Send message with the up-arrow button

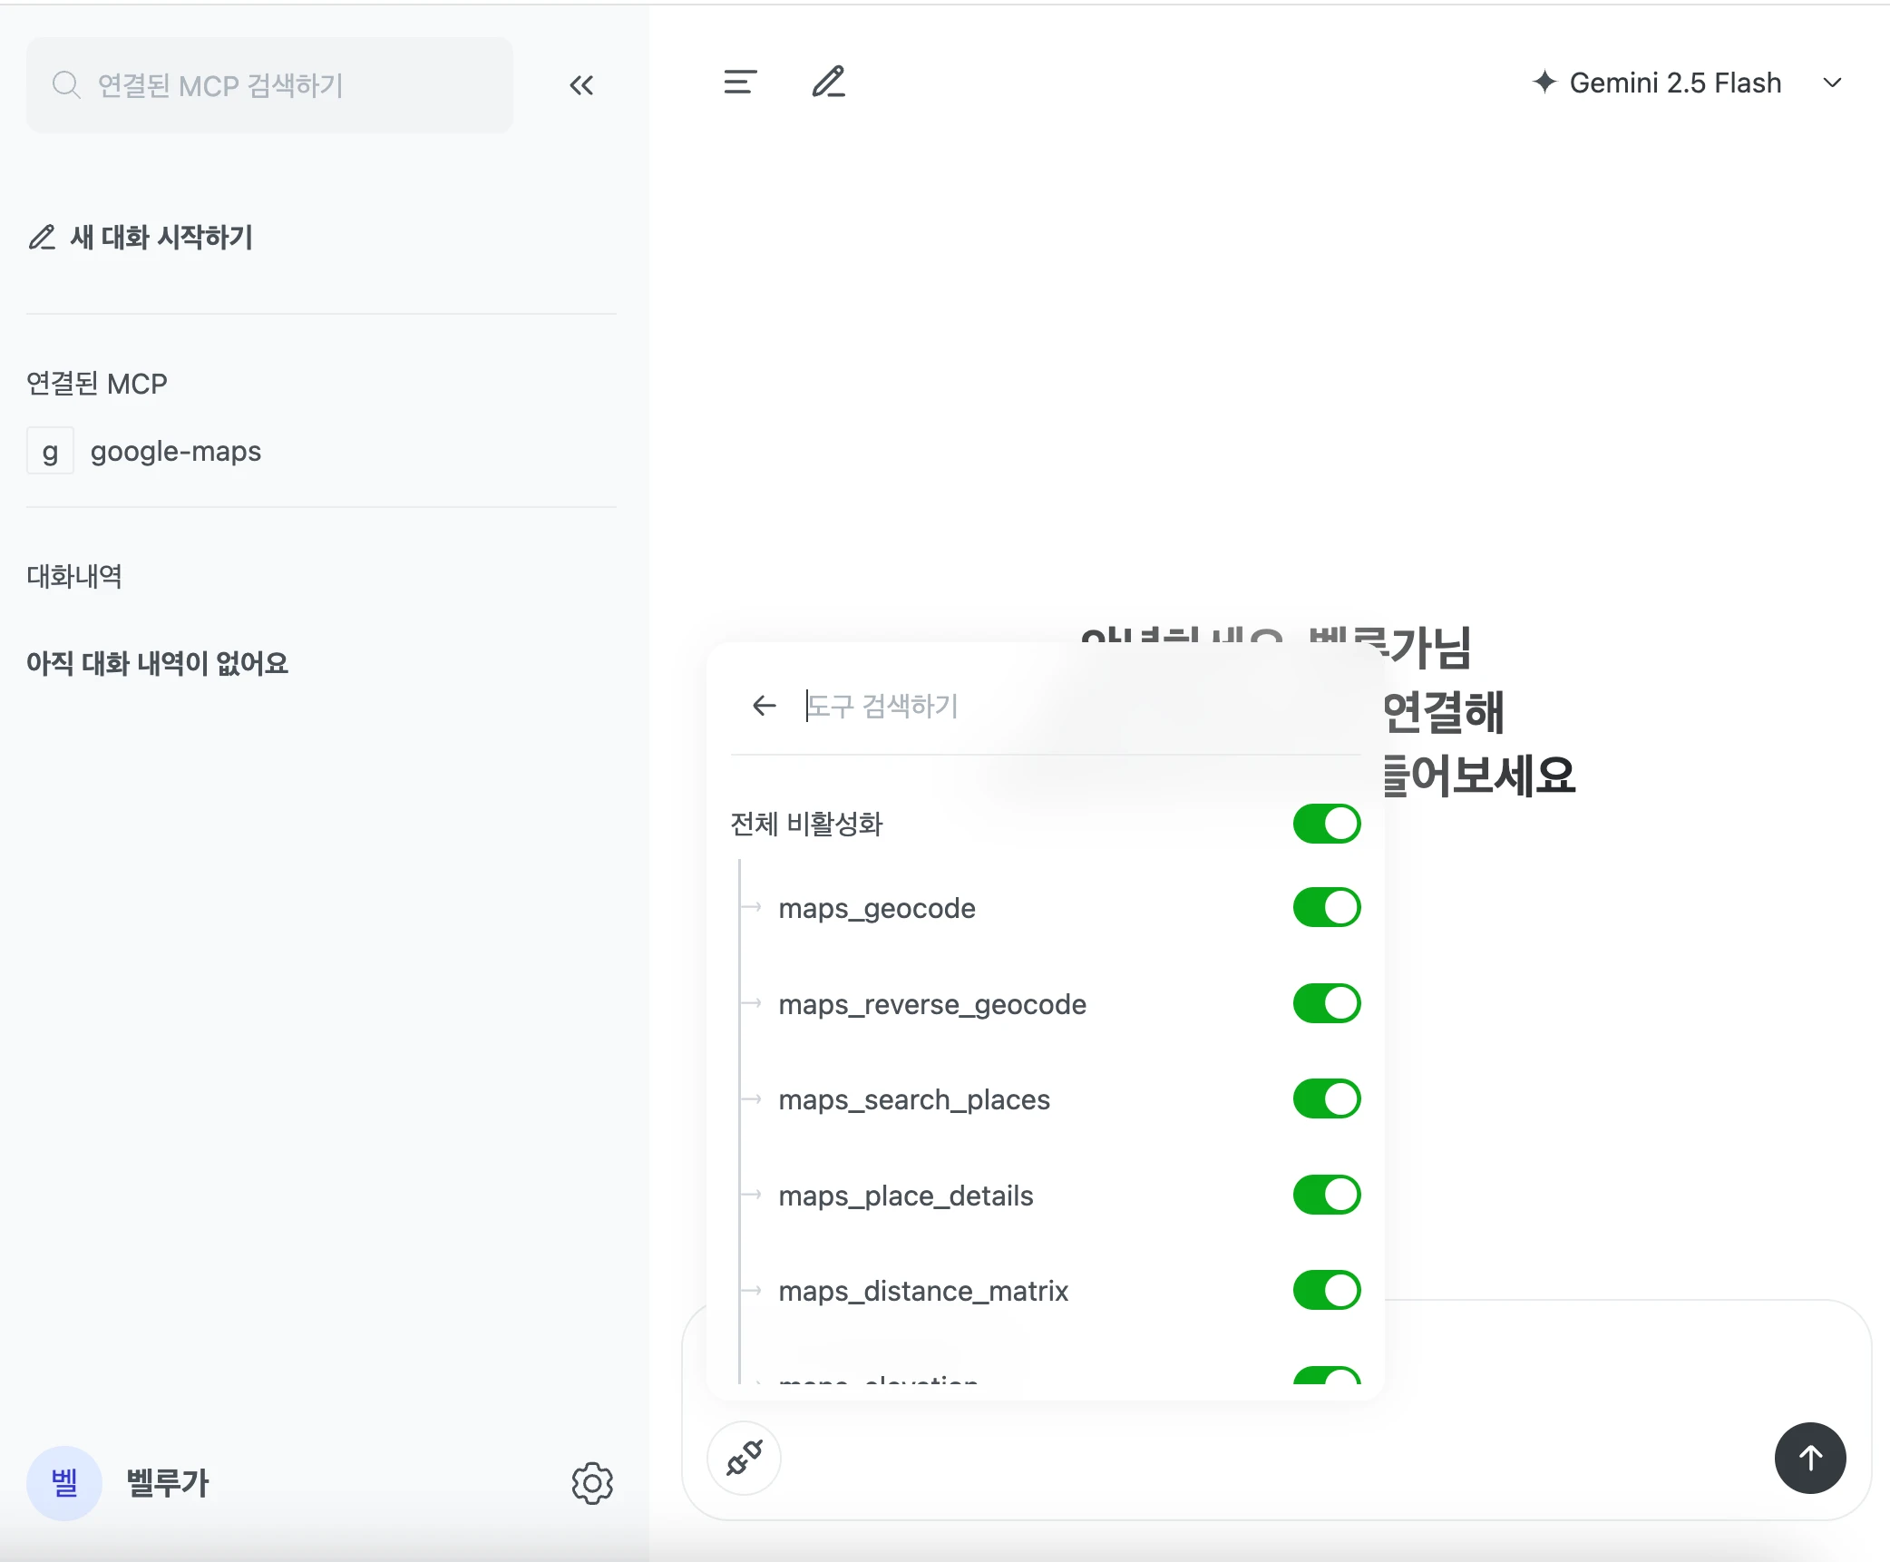point(1810,1458)
